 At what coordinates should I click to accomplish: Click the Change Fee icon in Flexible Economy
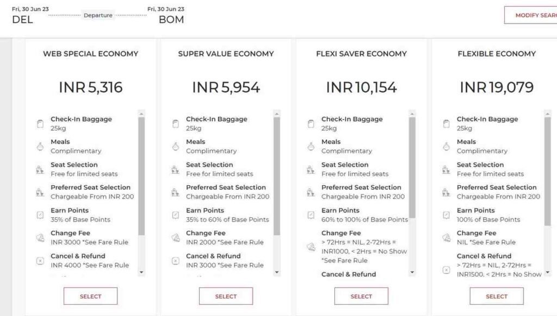445,237
